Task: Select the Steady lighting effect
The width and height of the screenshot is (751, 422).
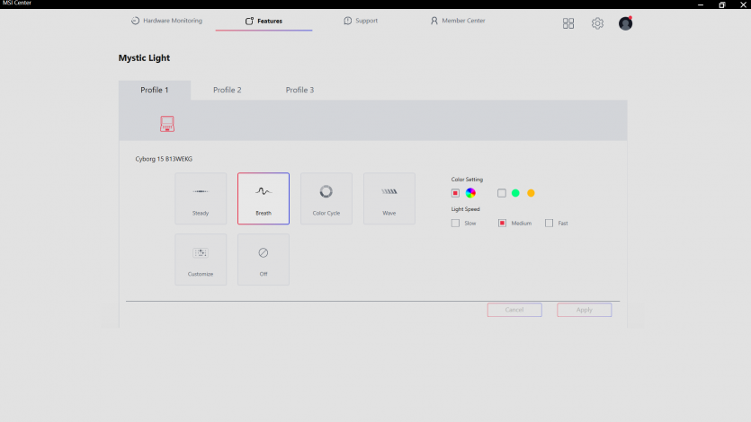Action: coord(201,198)
